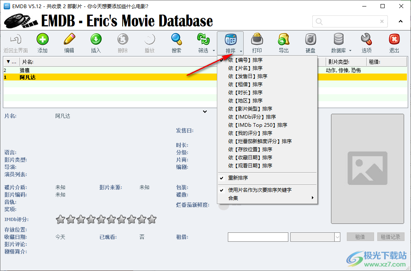Screen dimensions: 411x271
Task: Collapse the movie details panel chevron
Action: pyautogui.click(x=205, y=111)
